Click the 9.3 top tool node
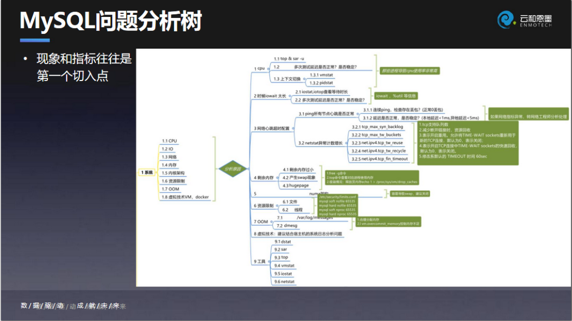This screenshot has width=572, height=321. [x=281, y=257]
